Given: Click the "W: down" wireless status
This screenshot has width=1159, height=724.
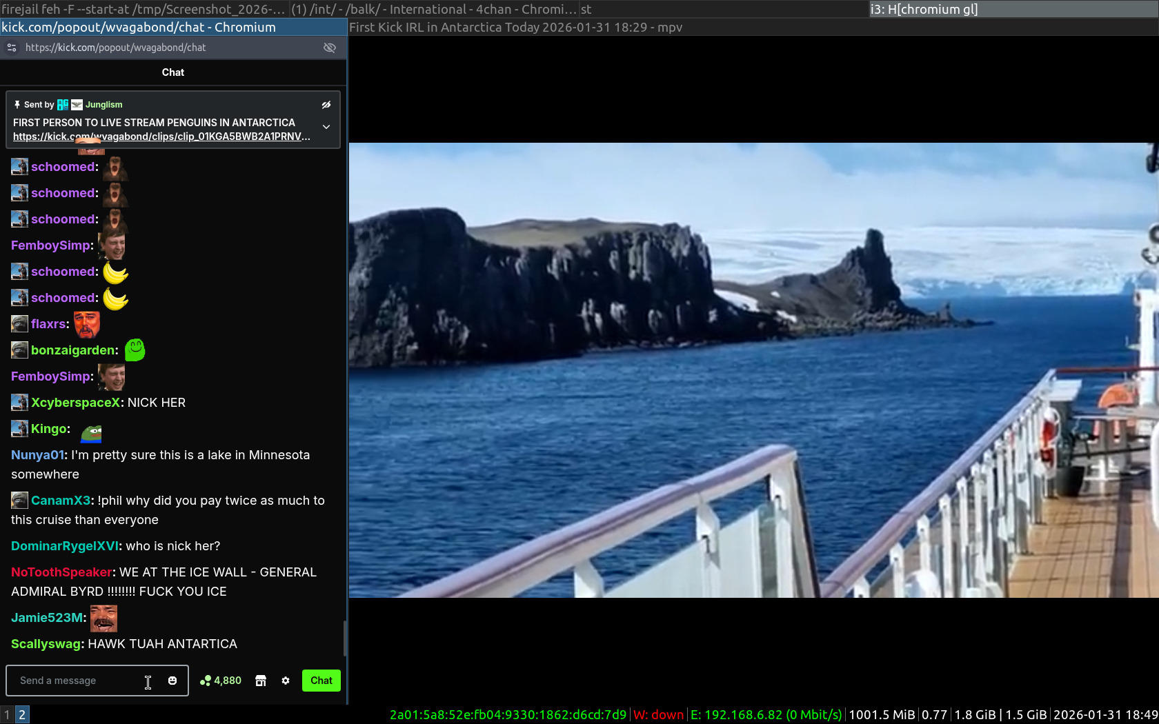Looking at the screenshot, I should pos(658,715).
